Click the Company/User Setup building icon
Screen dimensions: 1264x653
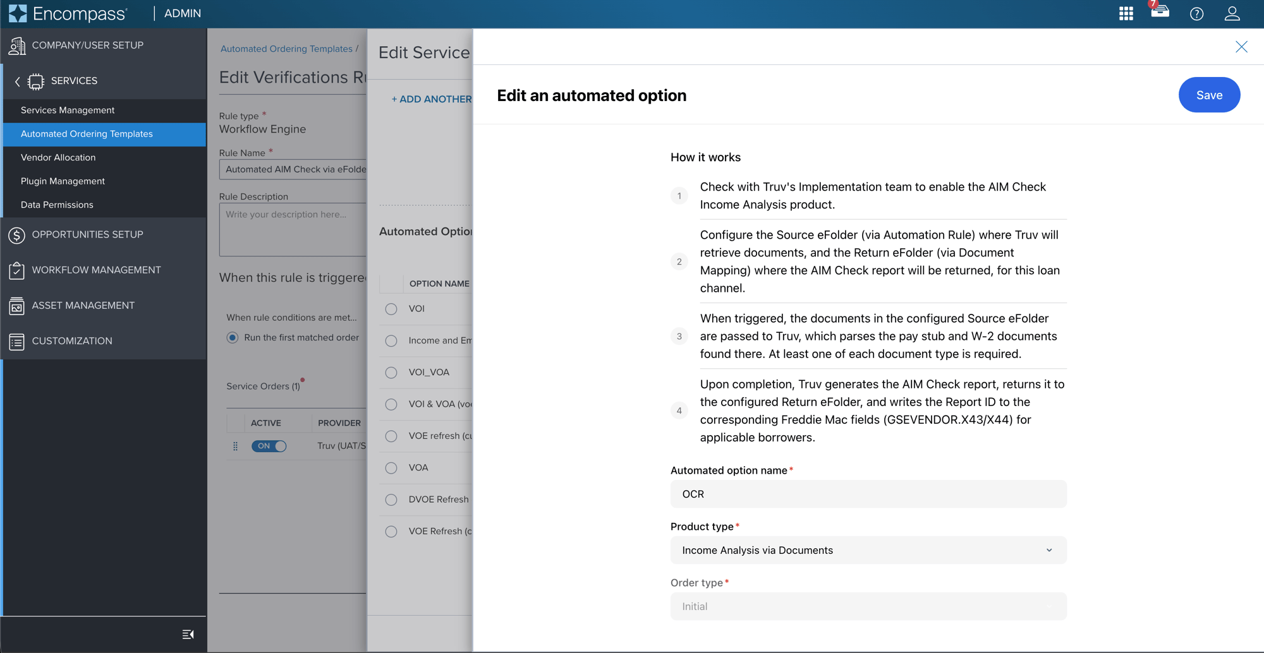(17, 45)
